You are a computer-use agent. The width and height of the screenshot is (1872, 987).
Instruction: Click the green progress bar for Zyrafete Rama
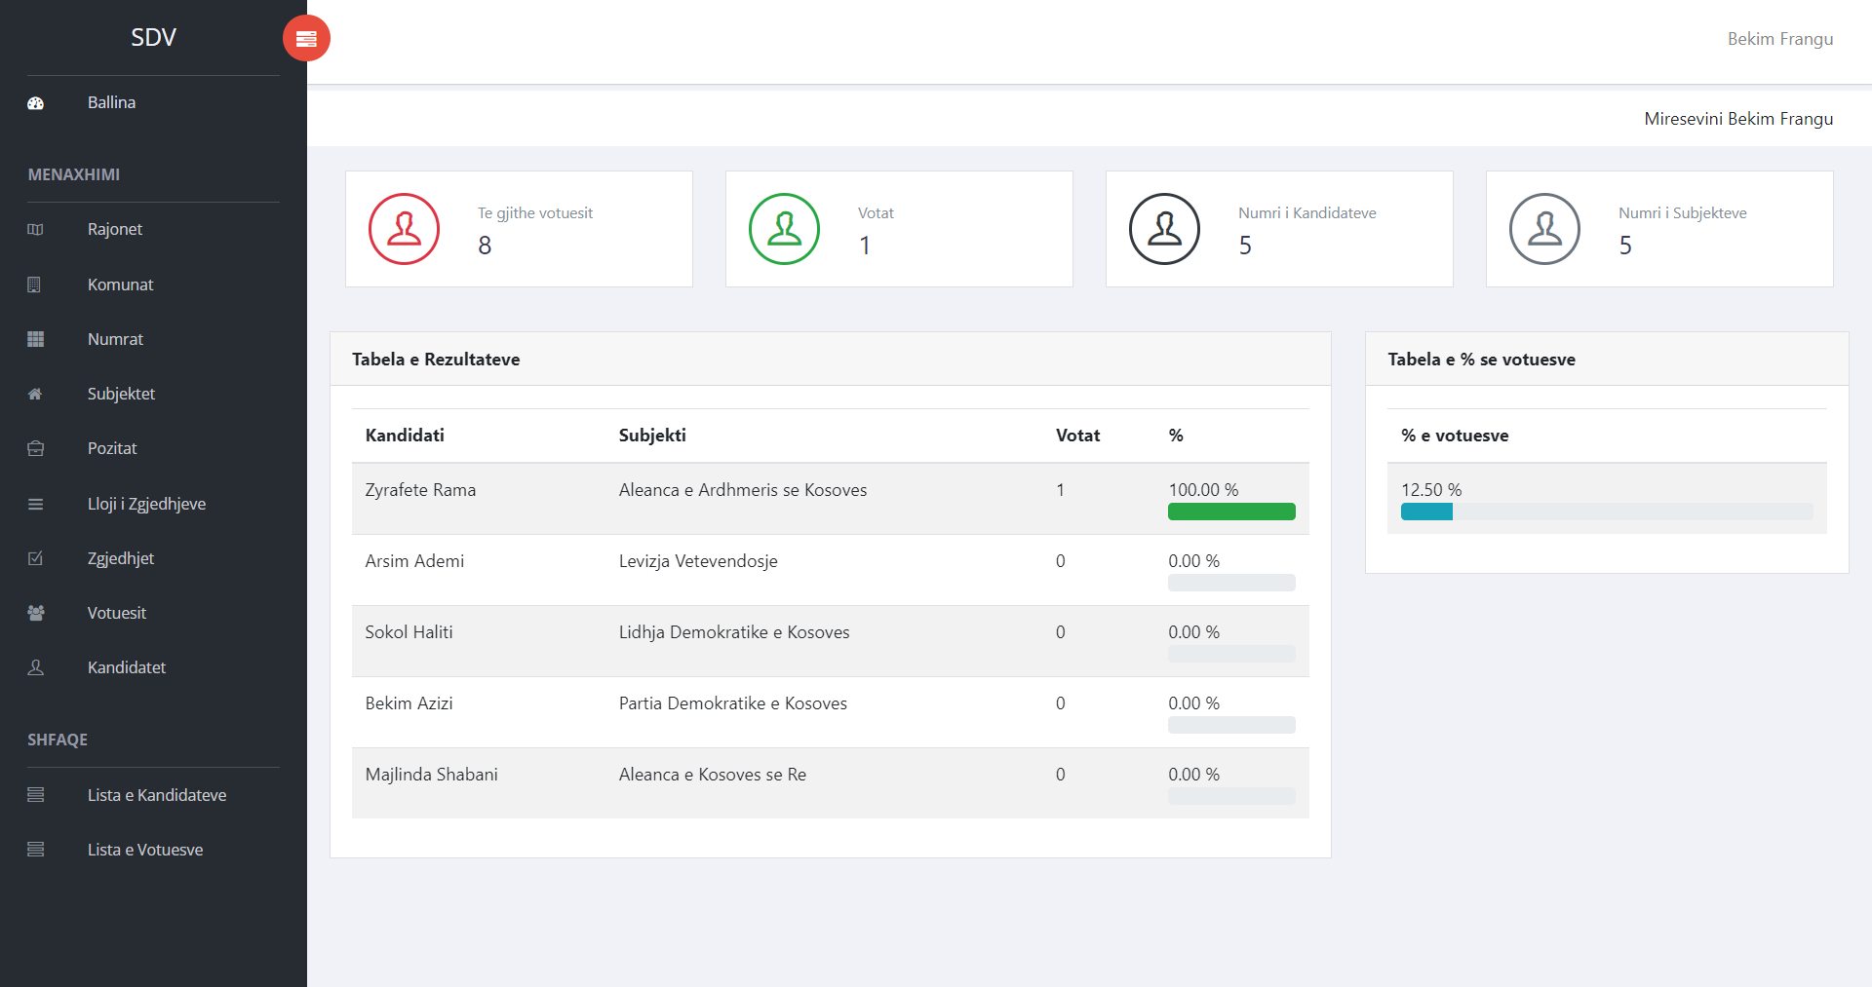(x=1231, y=511)
